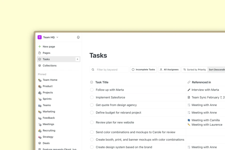Create a page with New page
The image size is (225, 150).
48,46
